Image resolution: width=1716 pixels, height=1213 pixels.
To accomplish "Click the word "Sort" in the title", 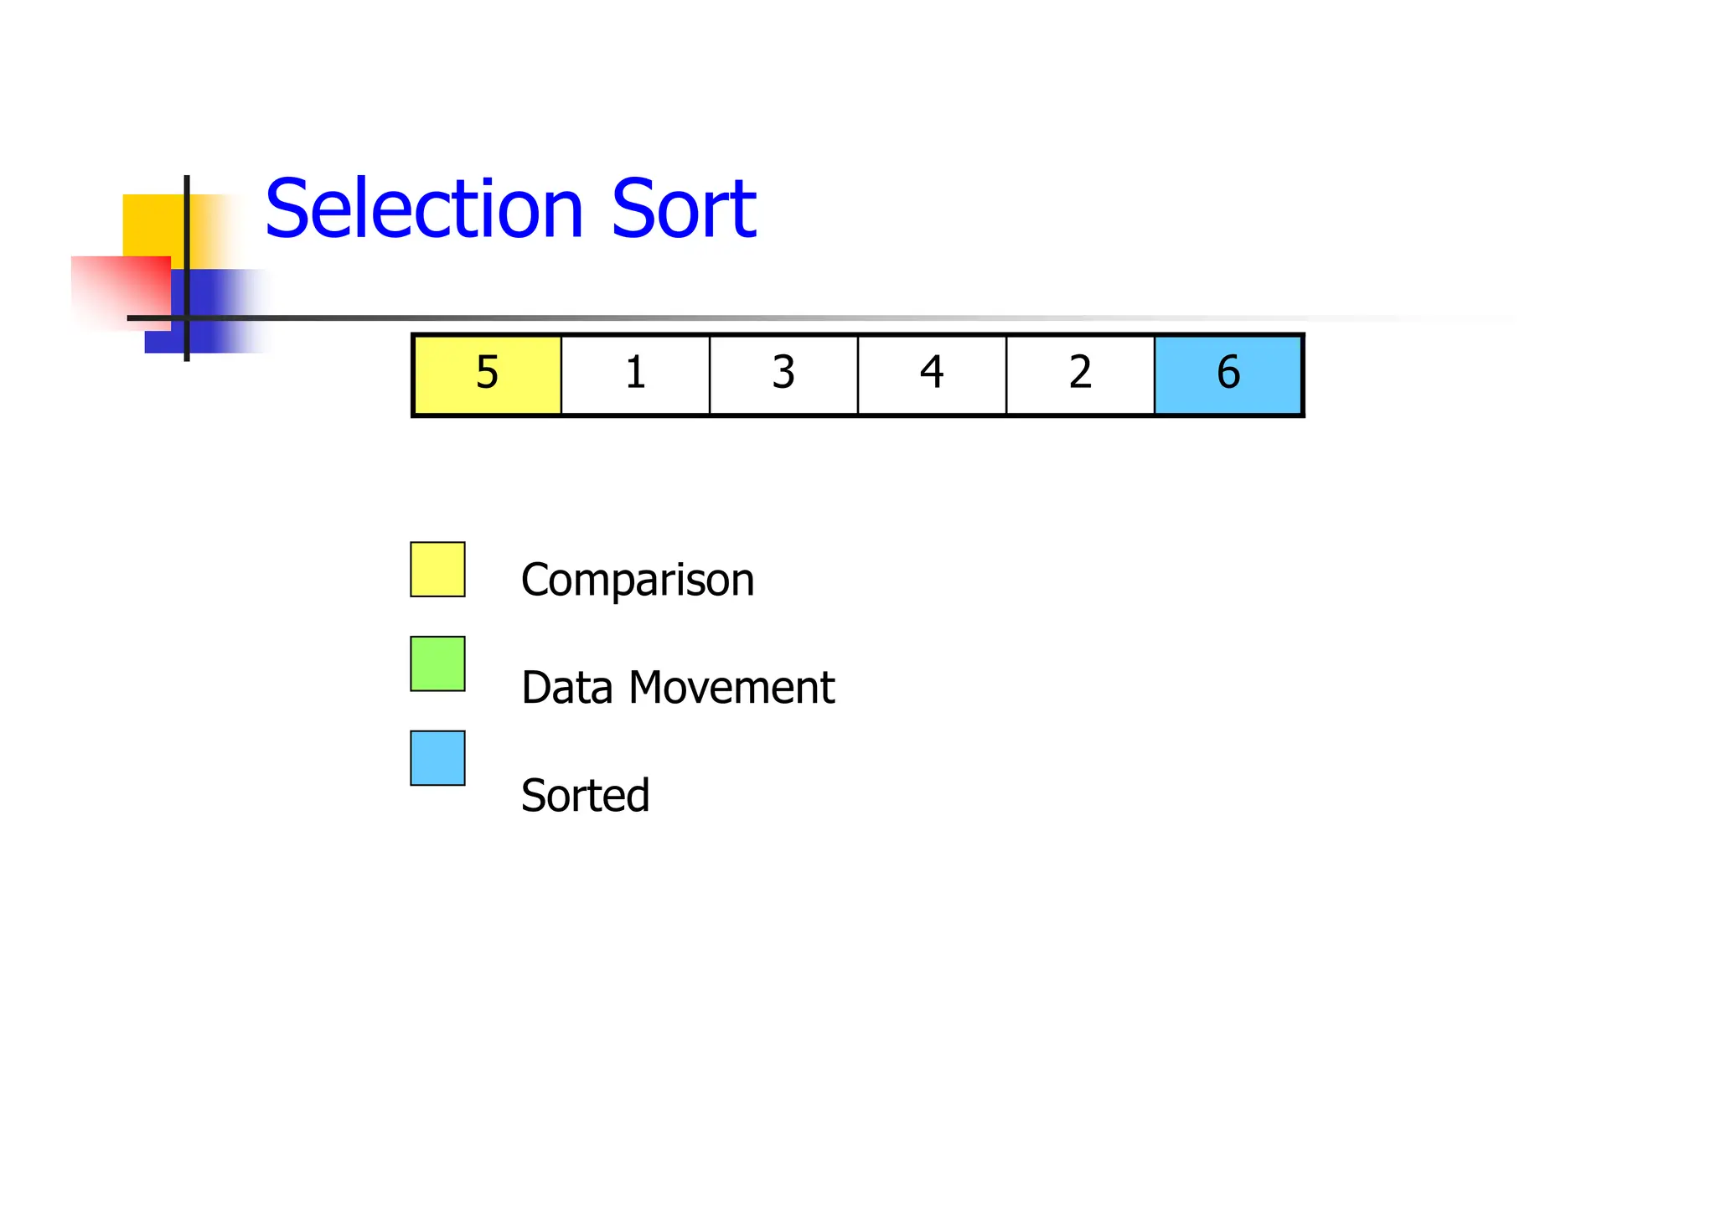I will click(x=684, y=209).
